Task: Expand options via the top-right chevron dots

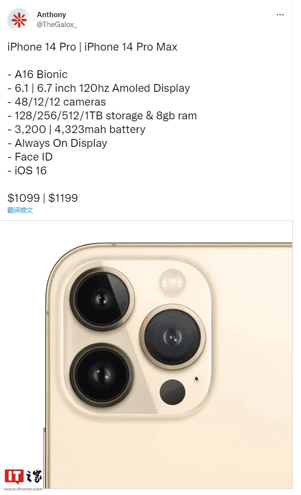Action: [x=280, y=15]
